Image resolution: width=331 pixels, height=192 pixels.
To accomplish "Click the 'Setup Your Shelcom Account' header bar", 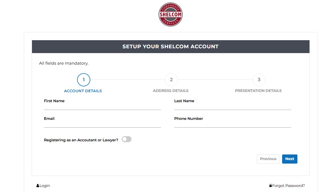I will (x=171, y=47).
